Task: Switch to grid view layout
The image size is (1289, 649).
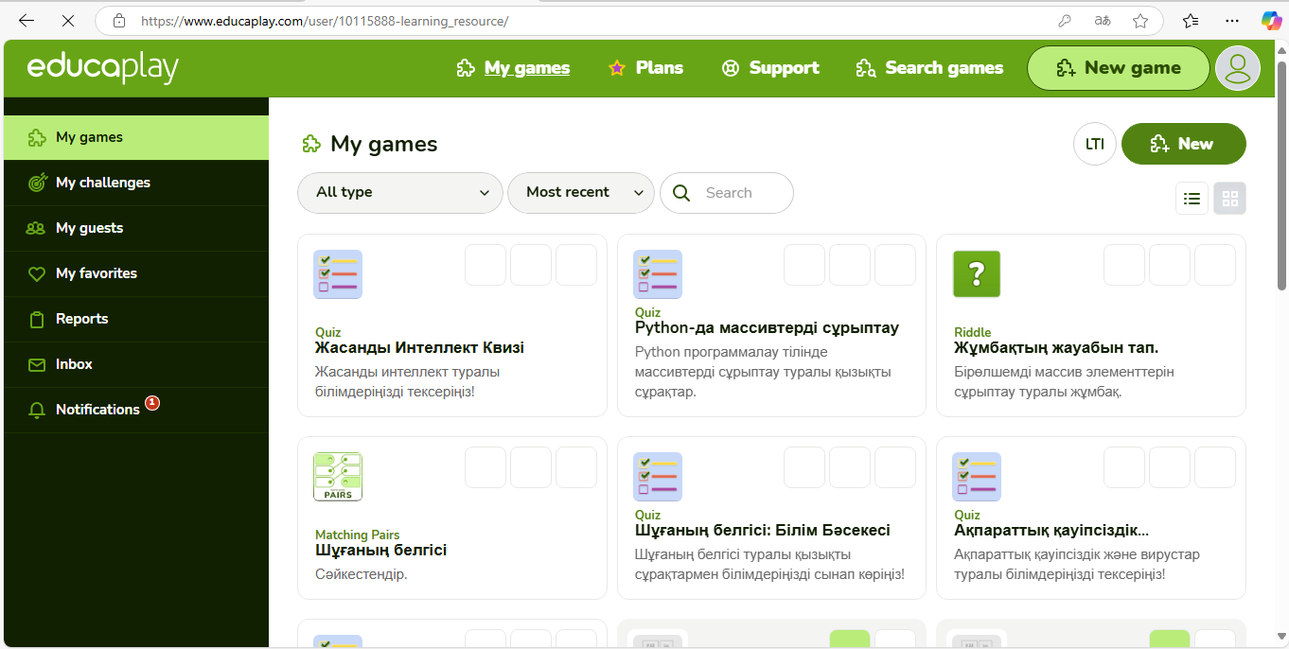Action: pyautogui.click(x=1230, y=199)
